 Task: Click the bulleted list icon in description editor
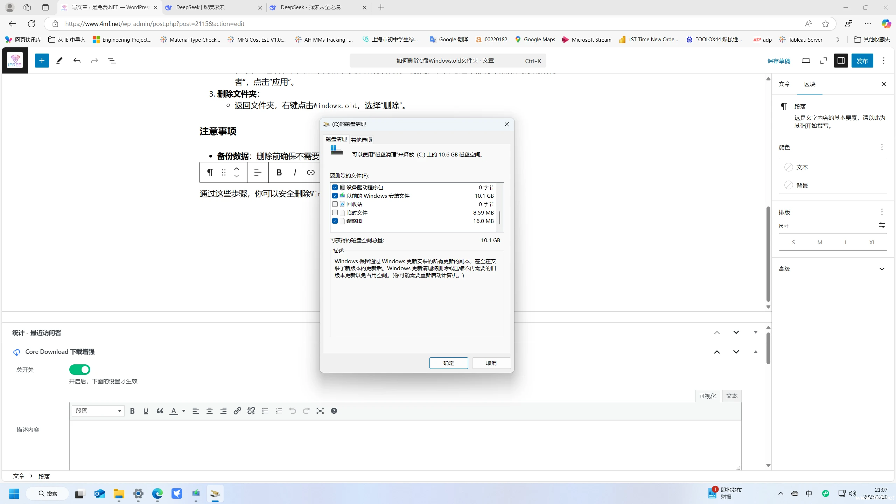[265, 411]
